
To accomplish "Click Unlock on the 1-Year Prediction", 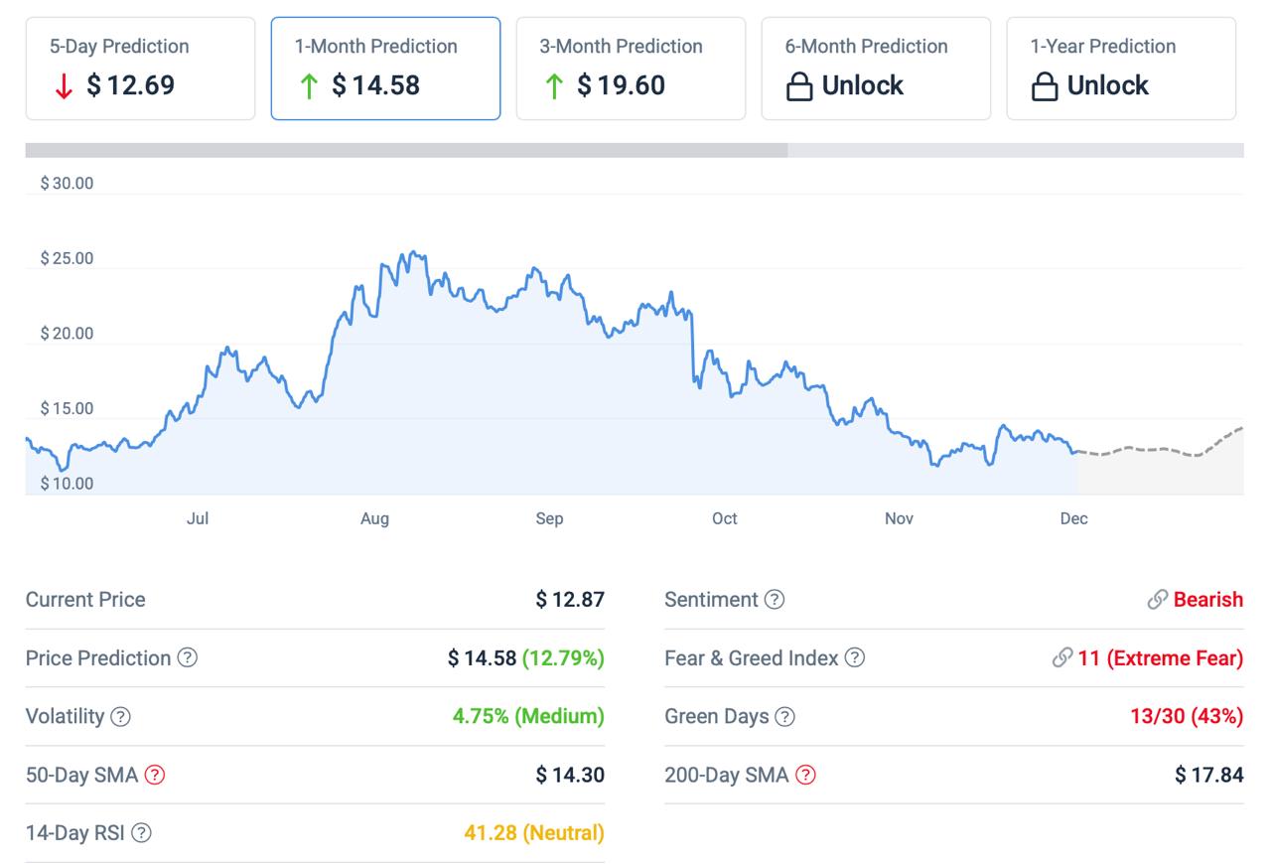I will [1110, 85].
